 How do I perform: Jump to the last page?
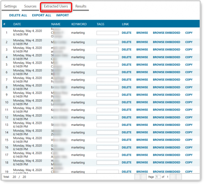coord(179,177)
